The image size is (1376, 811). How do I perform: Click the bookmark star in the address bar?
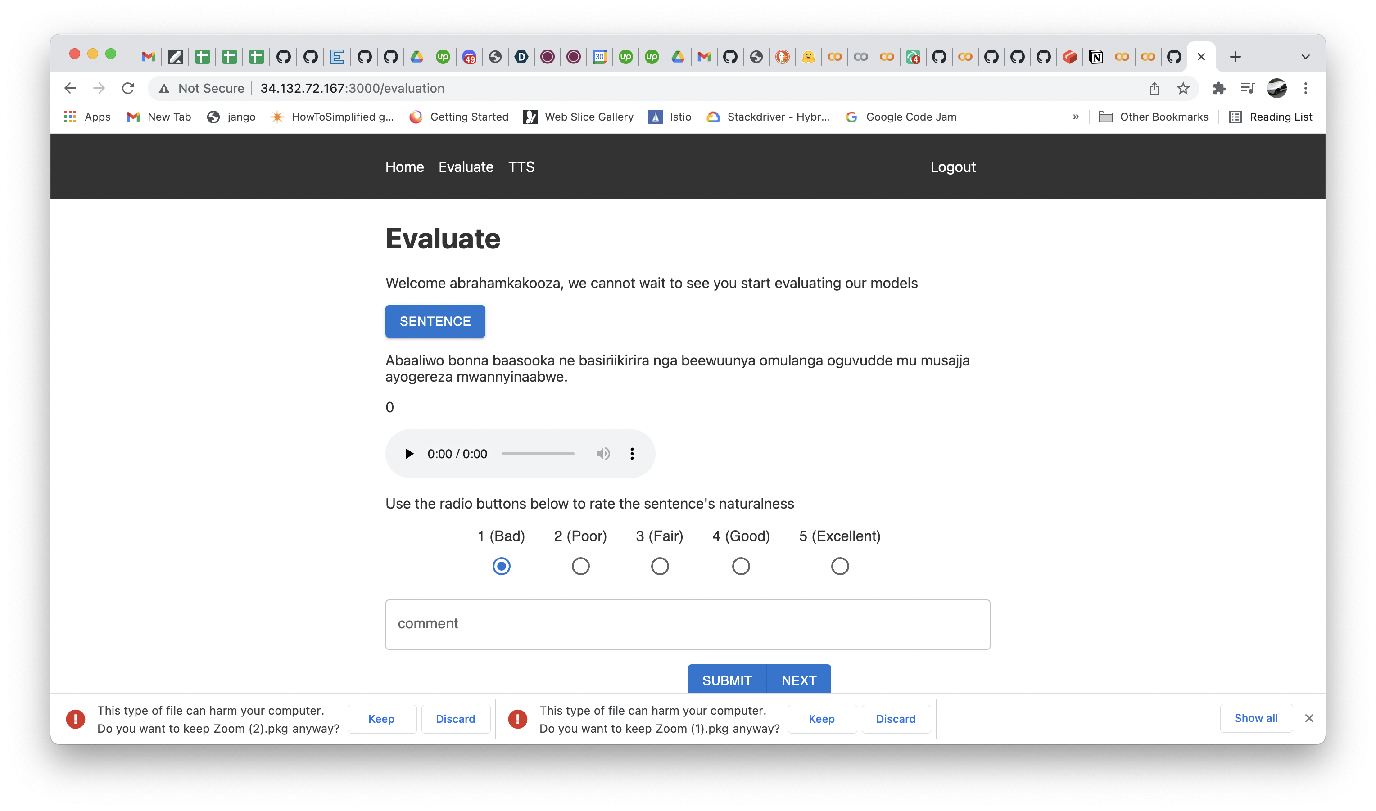[x=1182, y=88]
